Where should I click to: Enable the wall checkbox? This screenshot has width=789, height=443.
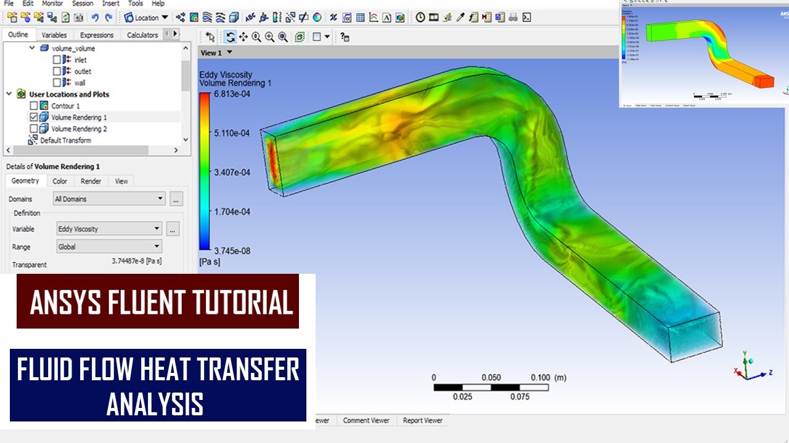[x=57, y=82]
